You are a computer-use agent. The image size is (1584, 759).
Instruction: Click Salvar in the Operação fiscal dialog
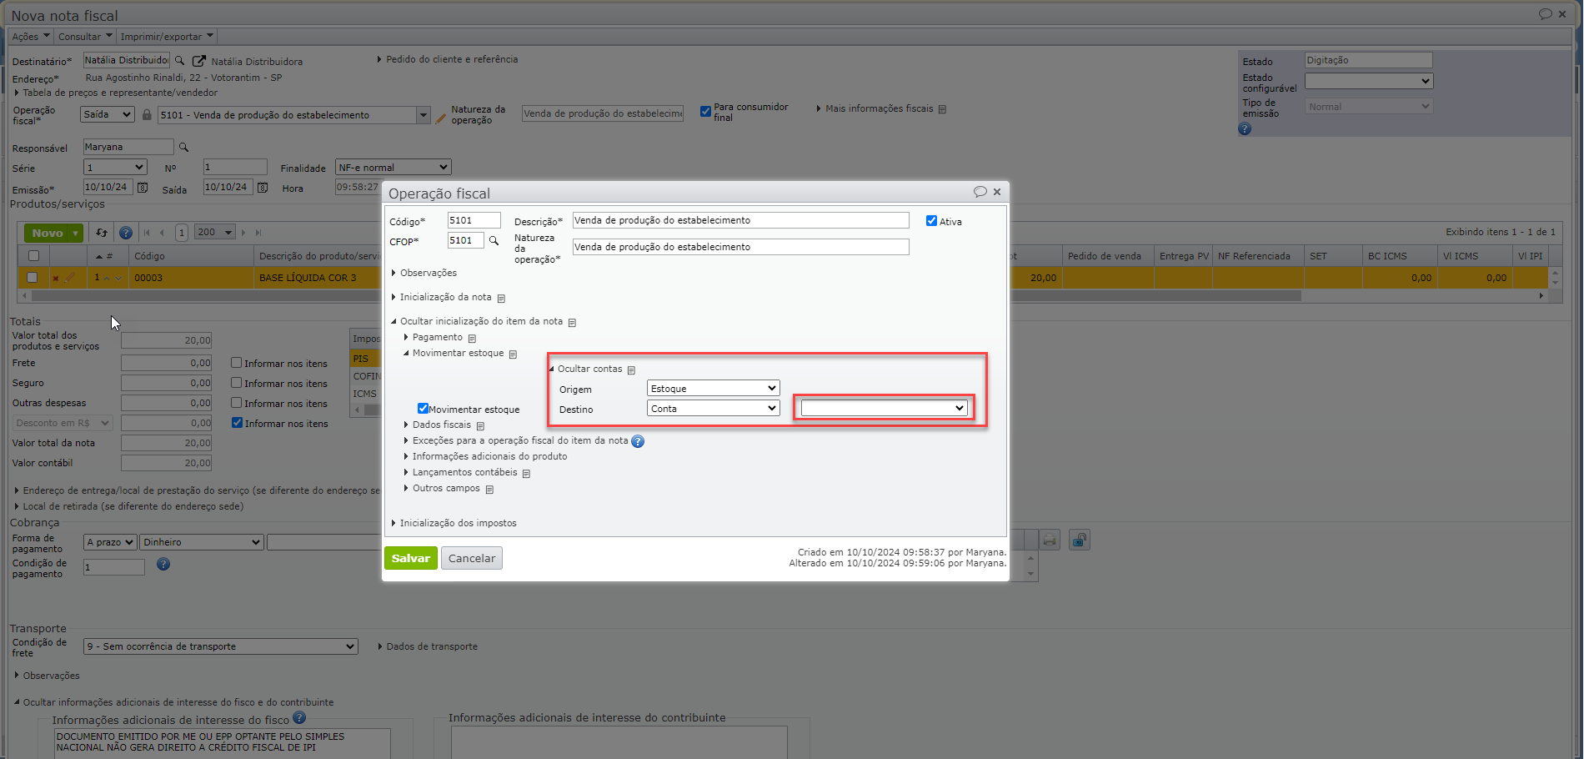(x=411, y=558)
